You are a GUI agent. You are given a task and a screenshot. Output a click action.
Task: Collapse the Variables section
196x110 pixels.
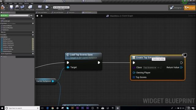pyautogui.click(x=1, y=35)
